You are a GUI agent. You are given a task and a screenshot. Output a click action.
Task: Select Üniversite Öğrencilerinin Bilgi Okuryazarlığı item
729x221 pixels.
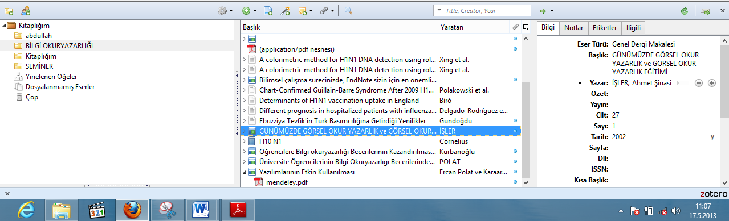[x=380, y=162]
